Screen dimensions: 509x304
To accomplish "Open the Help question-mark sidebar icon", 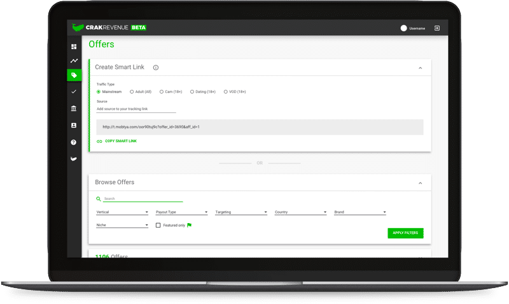I will (x=74, y=142).
